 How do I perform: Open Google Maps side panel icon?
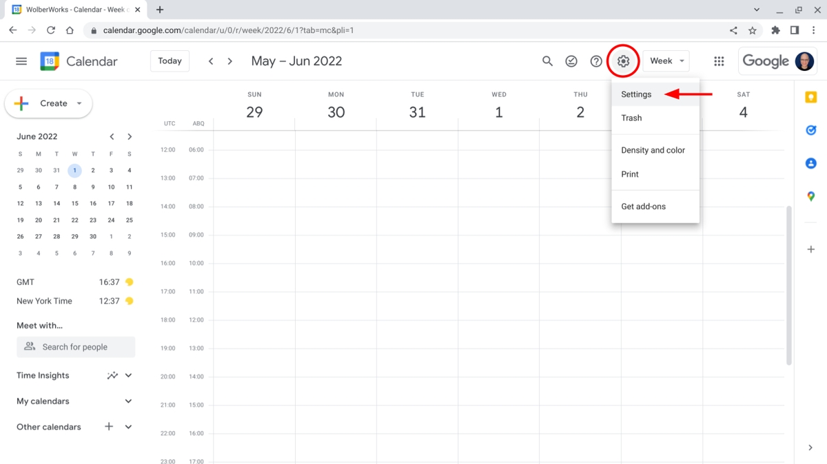[810, 196]
